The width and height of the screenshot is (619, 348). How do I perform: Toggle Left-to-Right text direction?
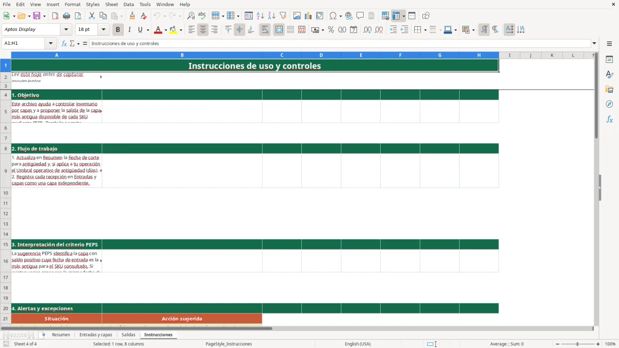484,30
